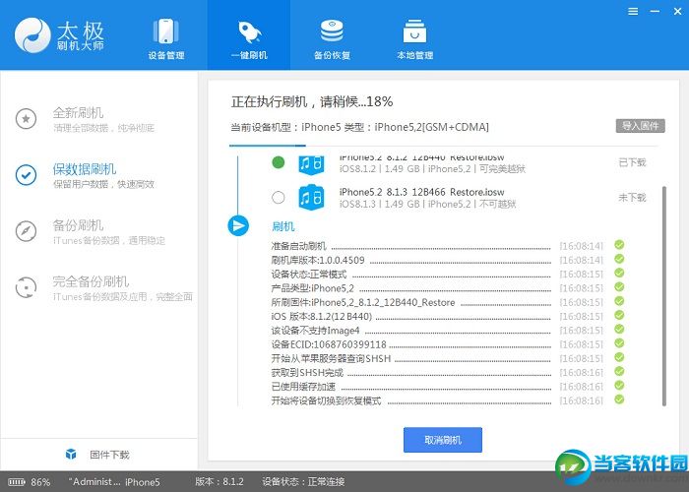Click the green check for 所刷固件 row
Screen dimensions: 689x492
point(619,301)
